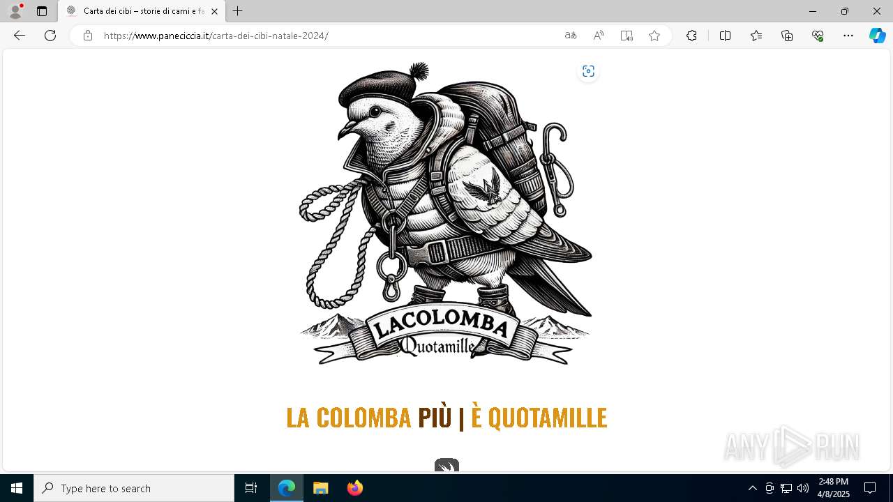Open Task View on taskbar
The width and height of the screenshot is (893, 502).
251,488
